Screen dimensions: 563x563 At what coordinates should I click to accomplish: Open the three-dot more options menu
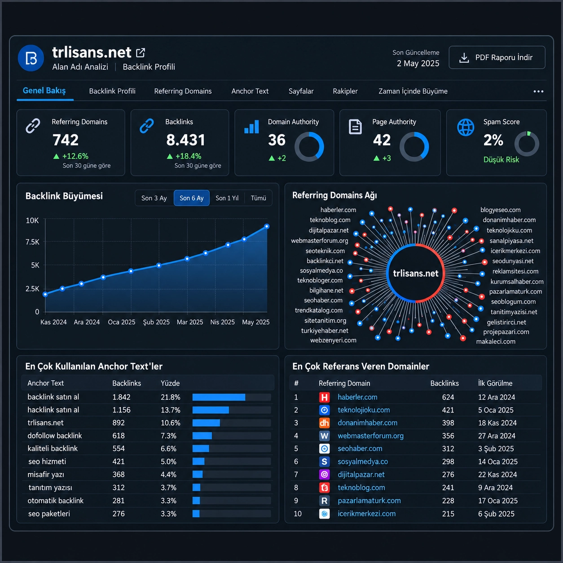click(538, 91)
